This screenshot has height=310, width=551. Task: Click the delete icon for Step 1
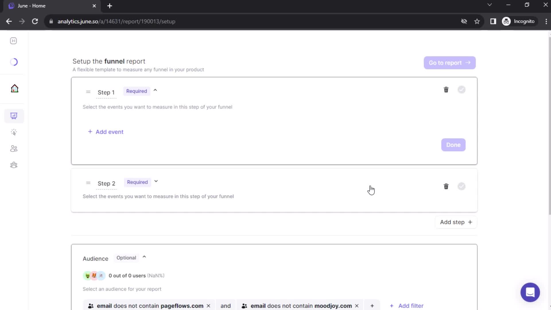(446, 90)
